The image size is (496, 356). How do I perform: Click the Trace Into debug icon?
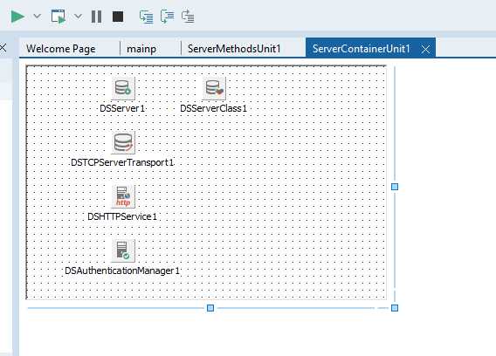[146, 17]
